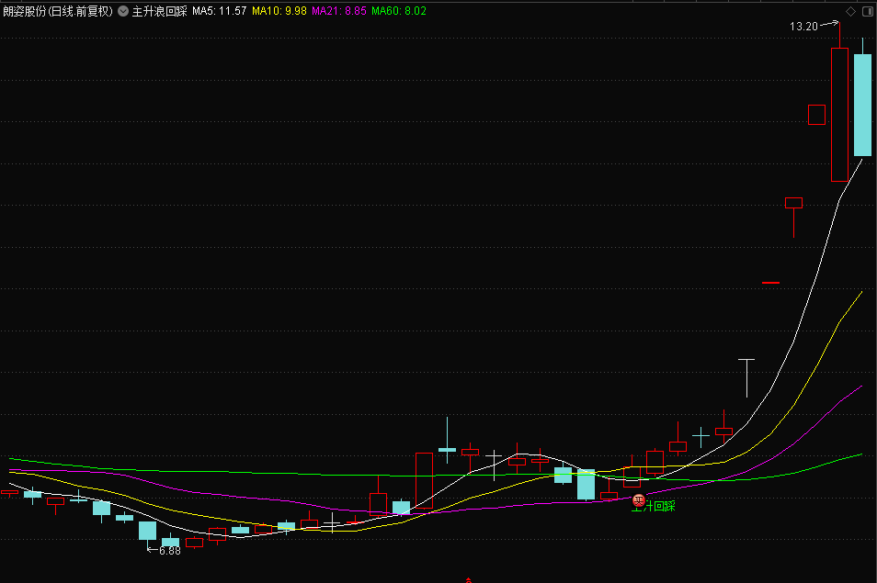Image resolution: width=877 pixels, height=583 pixels.
Task: Click the 6.88 low price label
Action: point(169,551)
